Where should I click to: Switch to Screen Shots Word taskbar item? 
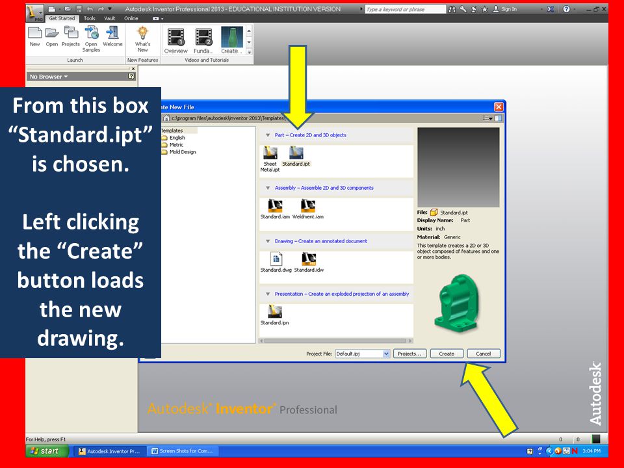(183, 451)
